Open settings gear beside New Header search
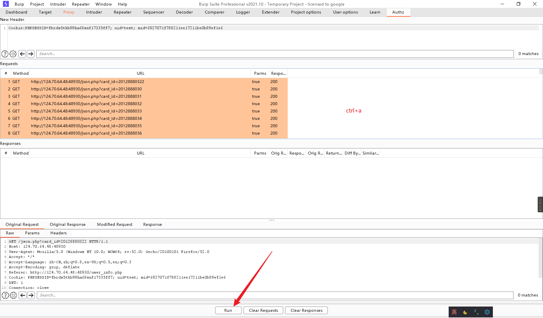Screen dimensions: 543x318 point(13,54)
